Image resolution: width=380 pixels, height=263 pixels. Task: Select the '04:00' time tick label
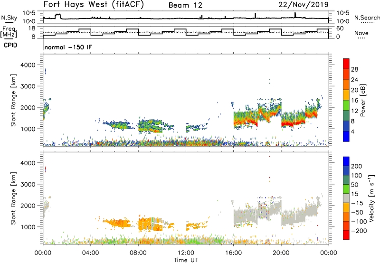[90, 253]
